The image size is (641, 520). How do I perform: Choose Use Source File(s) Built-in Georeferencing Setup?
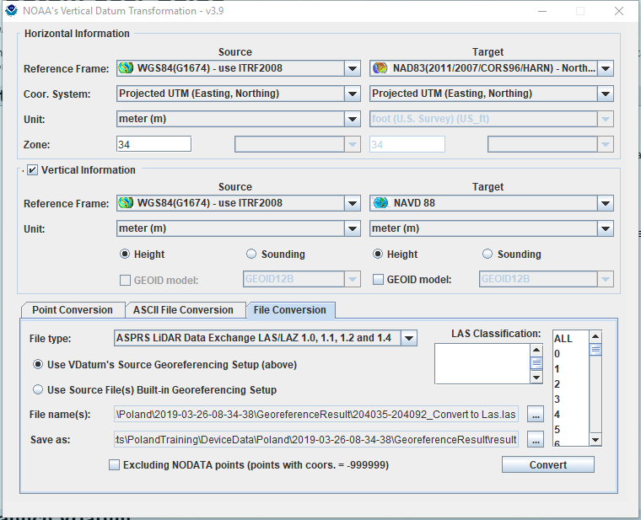tap(38, 389)
